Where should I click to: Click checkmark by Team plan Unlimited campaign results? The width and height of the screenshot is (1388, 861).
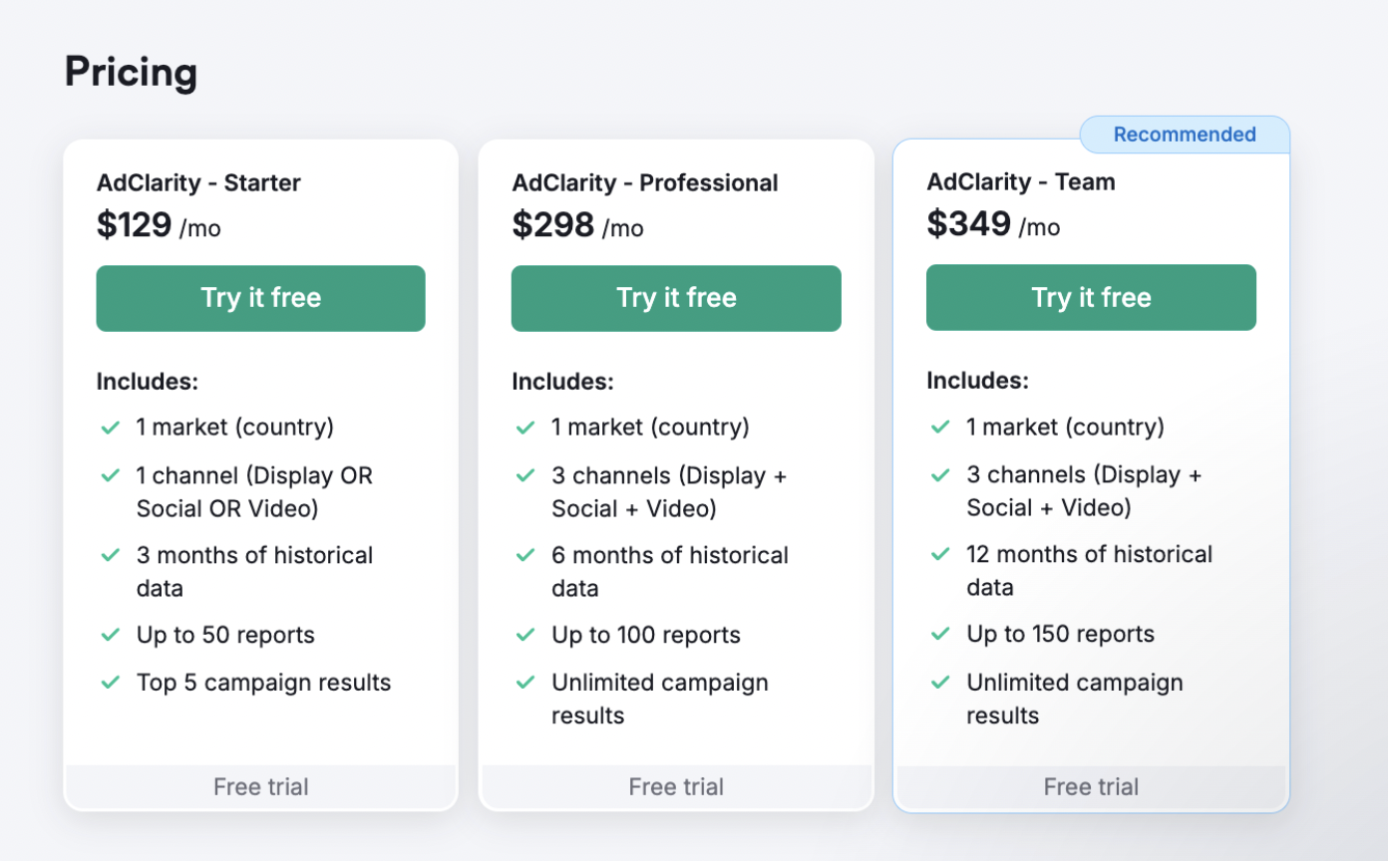pyautogui.click(x=940, y=683)
